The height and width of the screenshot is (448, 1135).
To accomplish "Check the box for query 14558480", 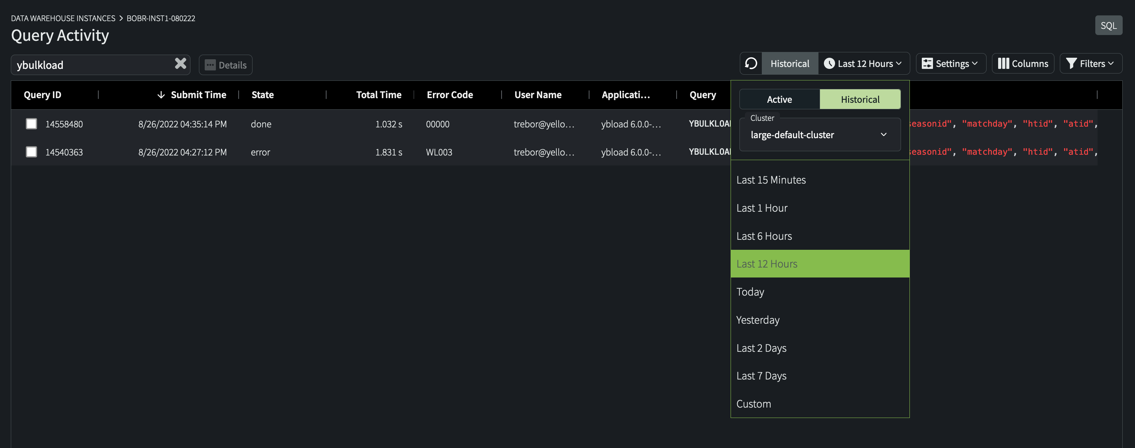I will 31,124.
